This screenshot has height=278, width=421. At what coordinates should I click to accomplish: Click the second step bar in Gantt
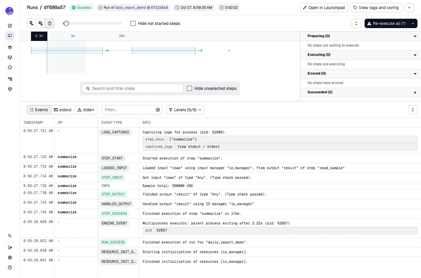[164, 51]
